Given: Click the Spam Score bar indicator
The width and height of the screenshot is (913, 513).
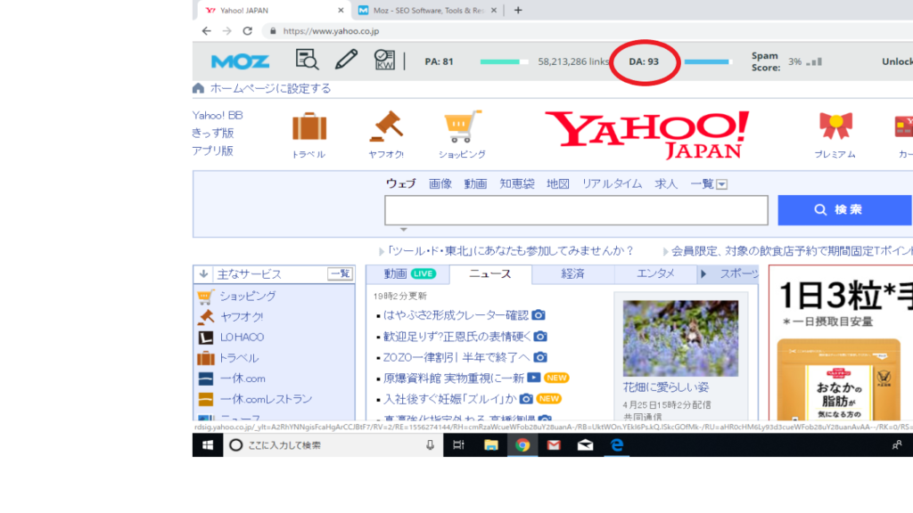Looking at the screenshot, I should point(814,61).
